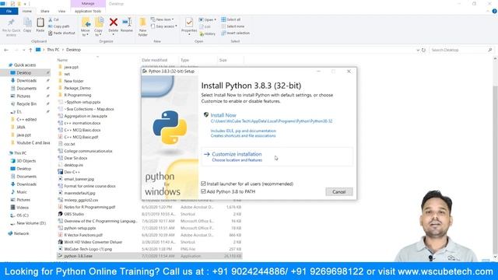Viewport: 498px width, 280px height.
Task: Click Install Now link in Python setup
Action: click(x=223, y=115)
